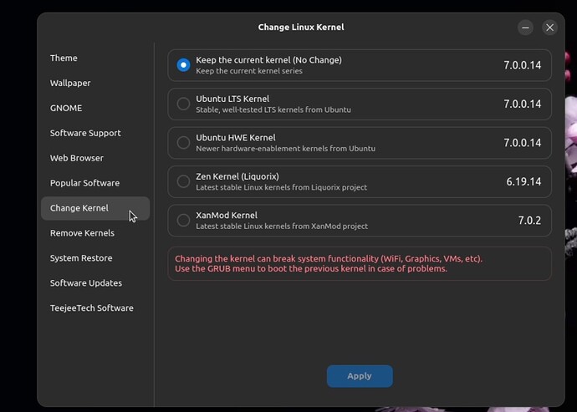Select Keep the current kernel radio option

pos(183,65)
